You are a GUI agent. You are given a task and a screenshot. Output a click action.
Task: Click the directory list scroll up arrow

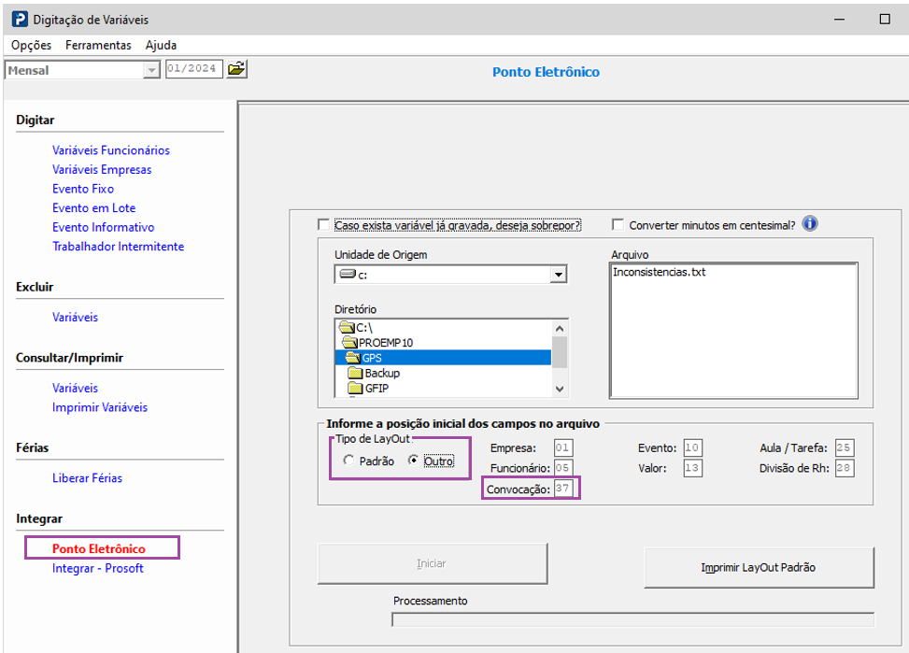click(560, 328)
